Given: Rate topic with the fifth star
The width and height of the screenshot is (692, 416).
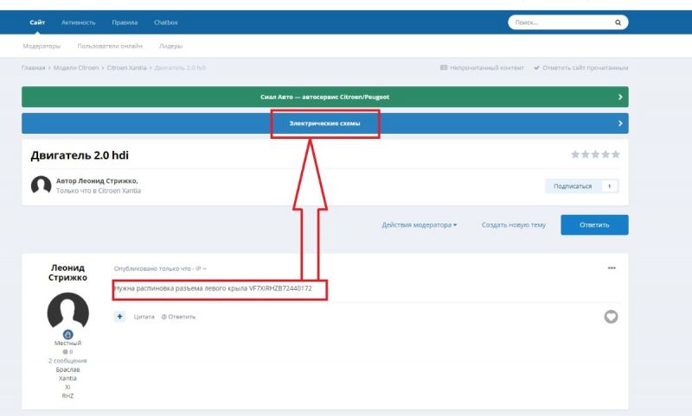Looking at the screenshot, I should (x=616, y=154).
